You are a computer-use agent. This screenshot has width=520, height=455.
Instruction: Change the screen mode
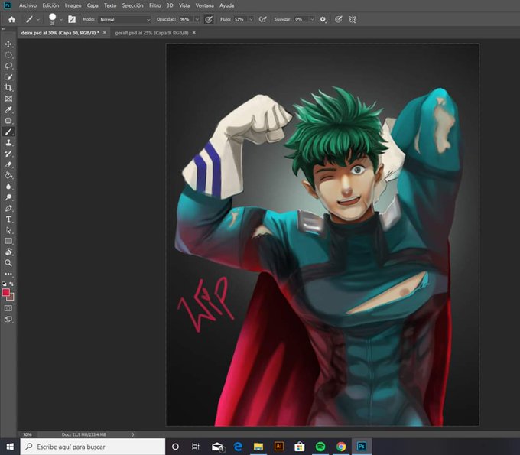tap(8, 320)
